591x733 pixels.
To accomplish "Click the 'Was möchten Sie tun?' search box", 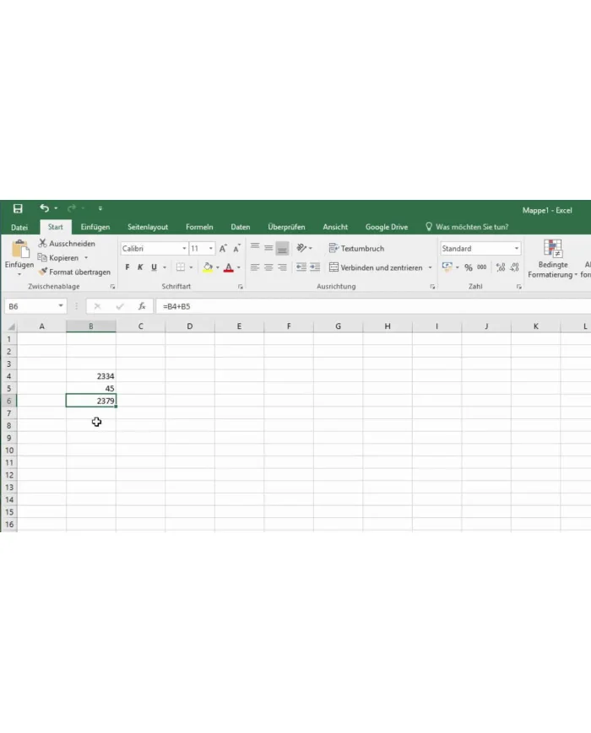I will pyautogui.click(x=467, y=227).
